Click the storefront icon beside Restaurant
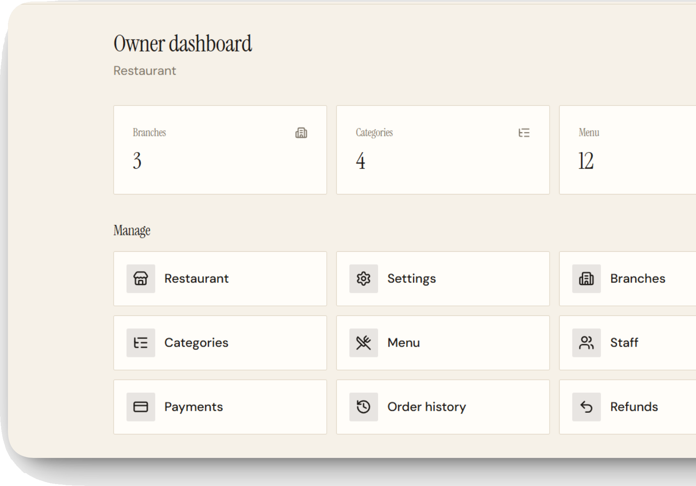The height and width of the screenshot is (486, 696). 141,279
